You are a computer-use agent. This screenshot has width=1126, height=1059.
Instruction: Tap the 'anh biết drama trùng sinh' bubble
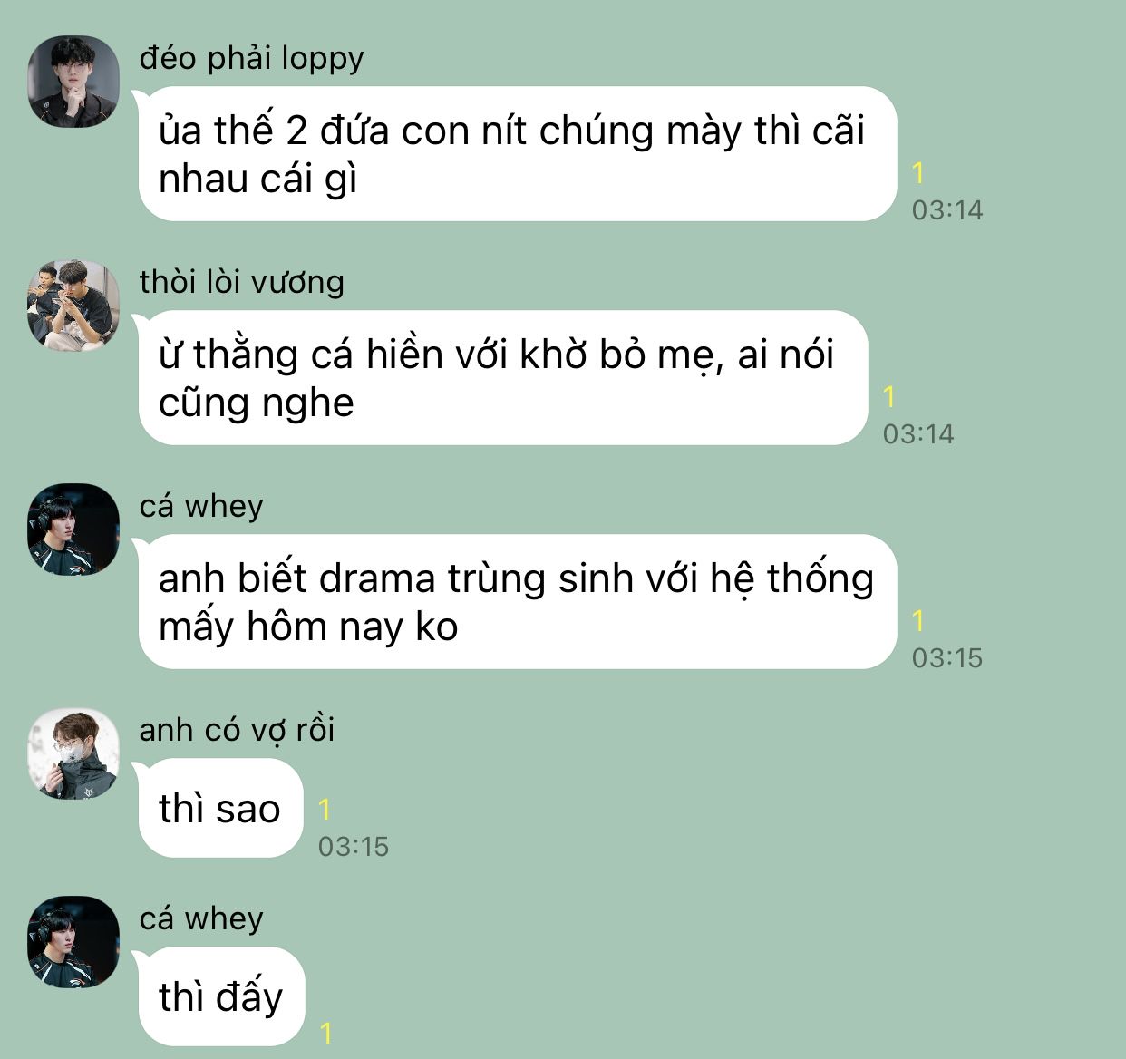pyautogui.click(x=517, y=602)
